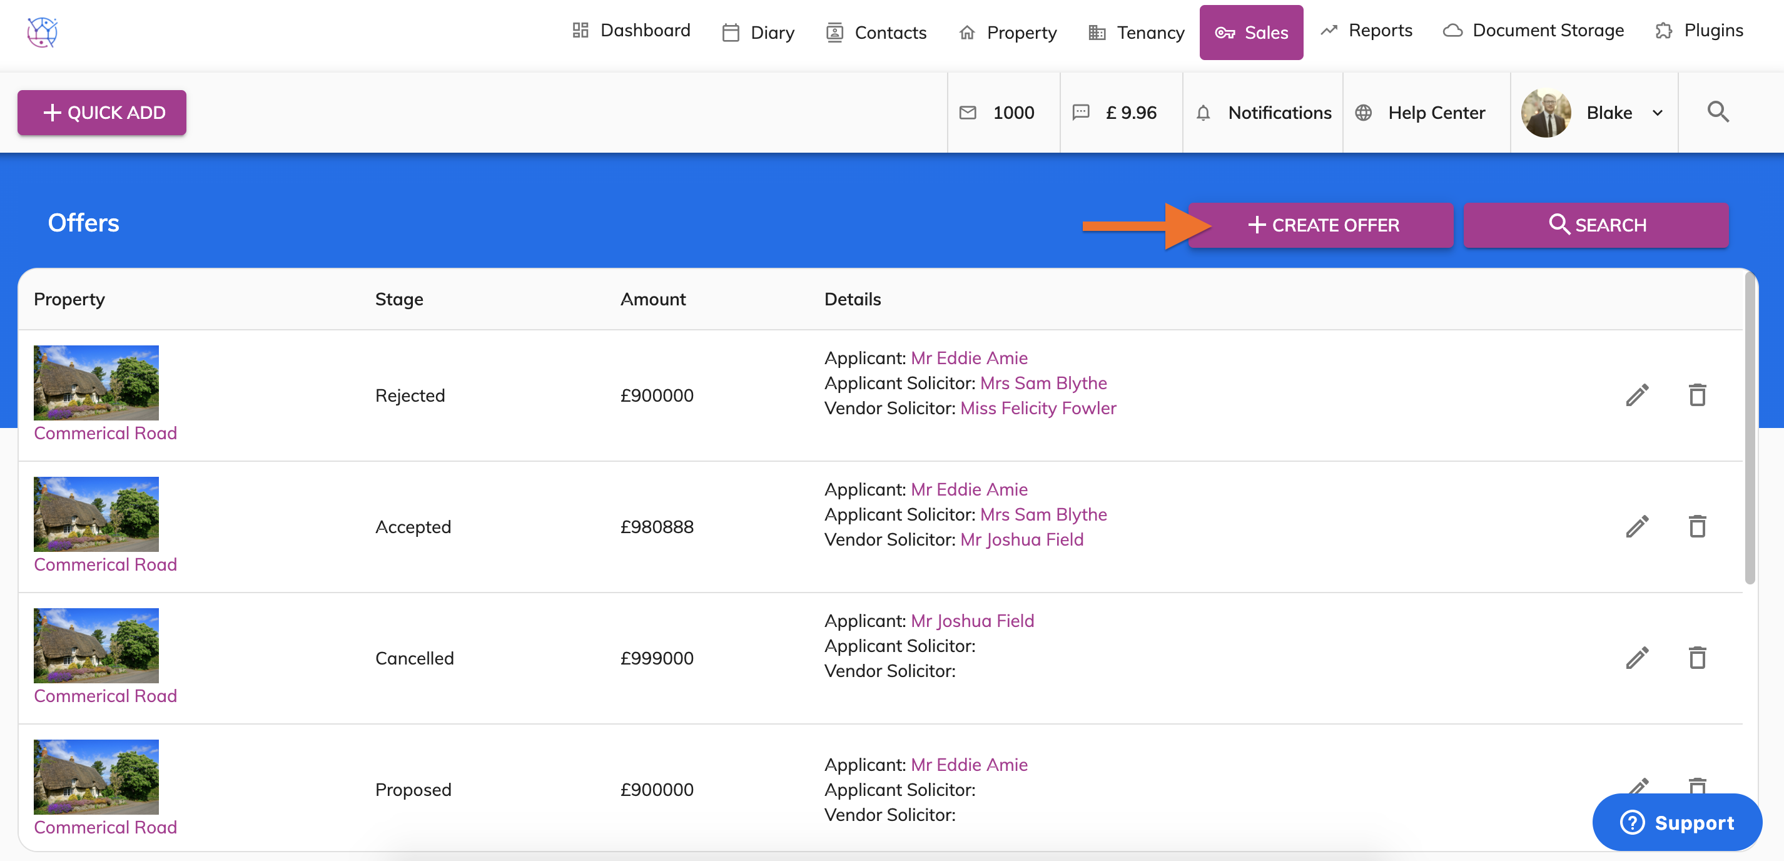Delete the Cancelled offer with trash icon
The height and width of the screenshot is (861, 1784).
click(x=1696, y=658)
